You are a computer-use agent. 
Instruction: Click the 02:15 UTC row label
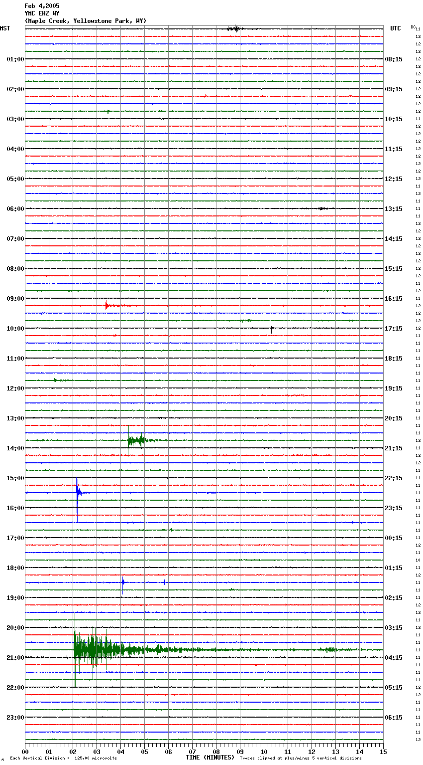(x=394, y=598)
